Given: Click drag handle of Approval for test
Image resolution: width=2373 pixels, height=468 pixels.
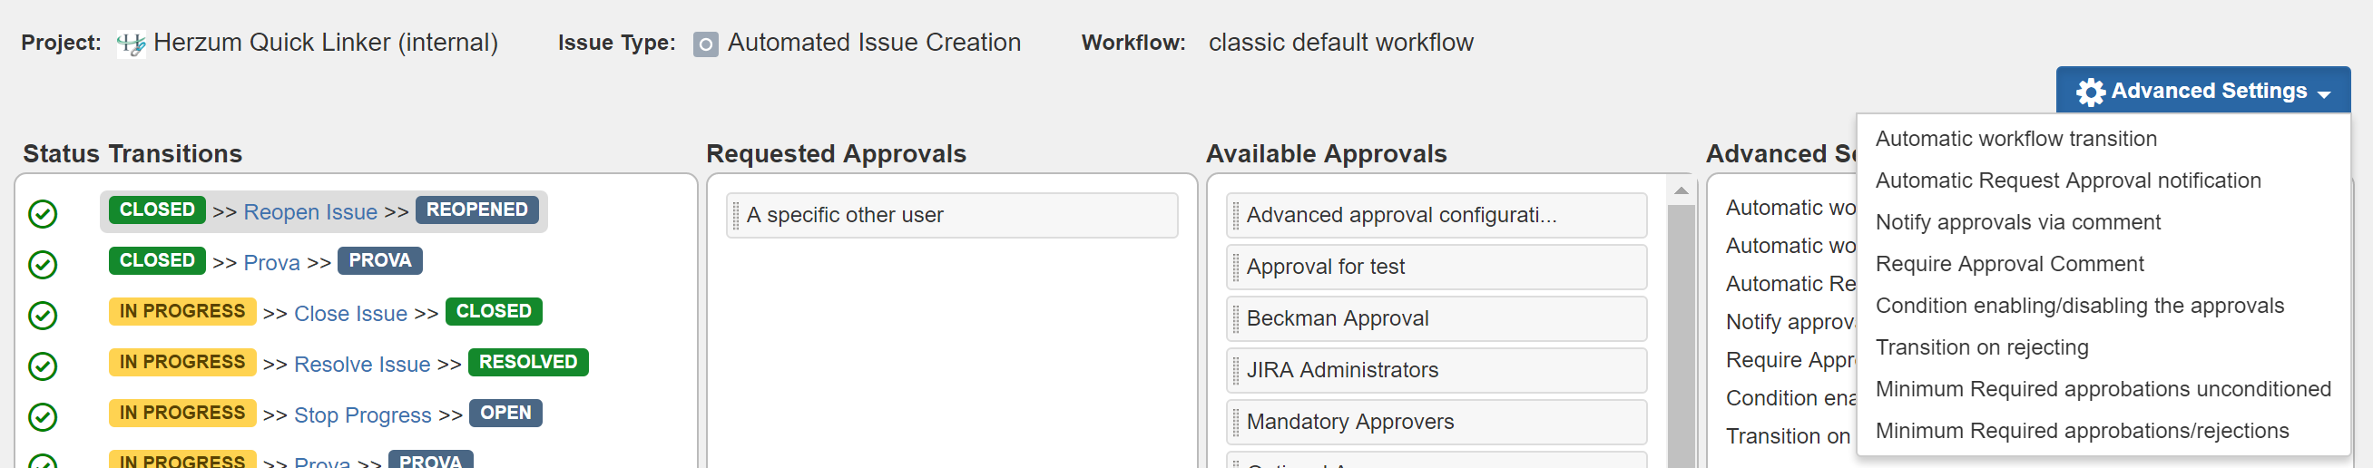Looking at the screenshot, I should [x=1235, y=268].
